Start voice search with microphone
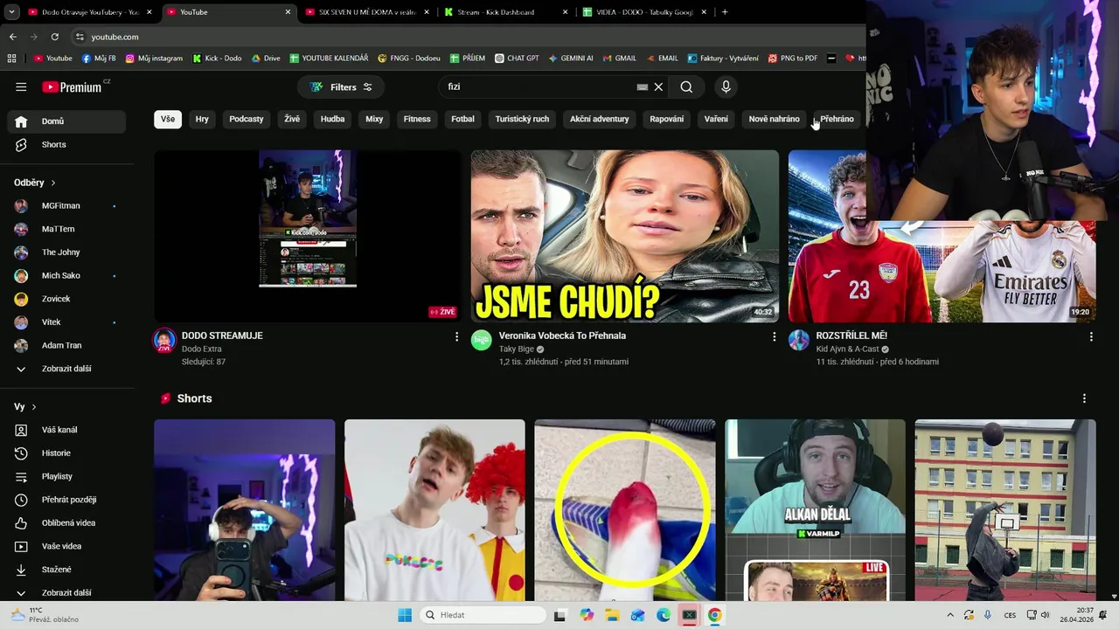The height and width of the screenshot is (629, 1119). [x=726, y=86]
